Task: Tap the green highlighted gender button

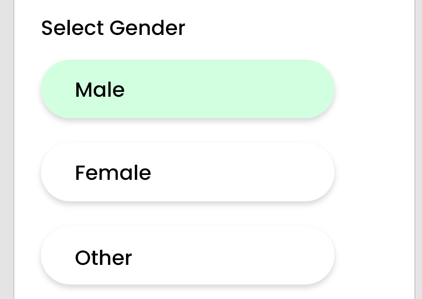Action: coord(188,89)
